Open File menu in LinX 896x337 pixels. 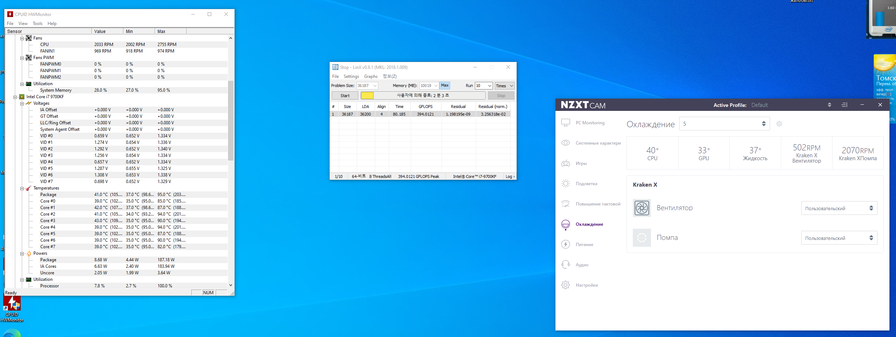click(x=335, y=76)
